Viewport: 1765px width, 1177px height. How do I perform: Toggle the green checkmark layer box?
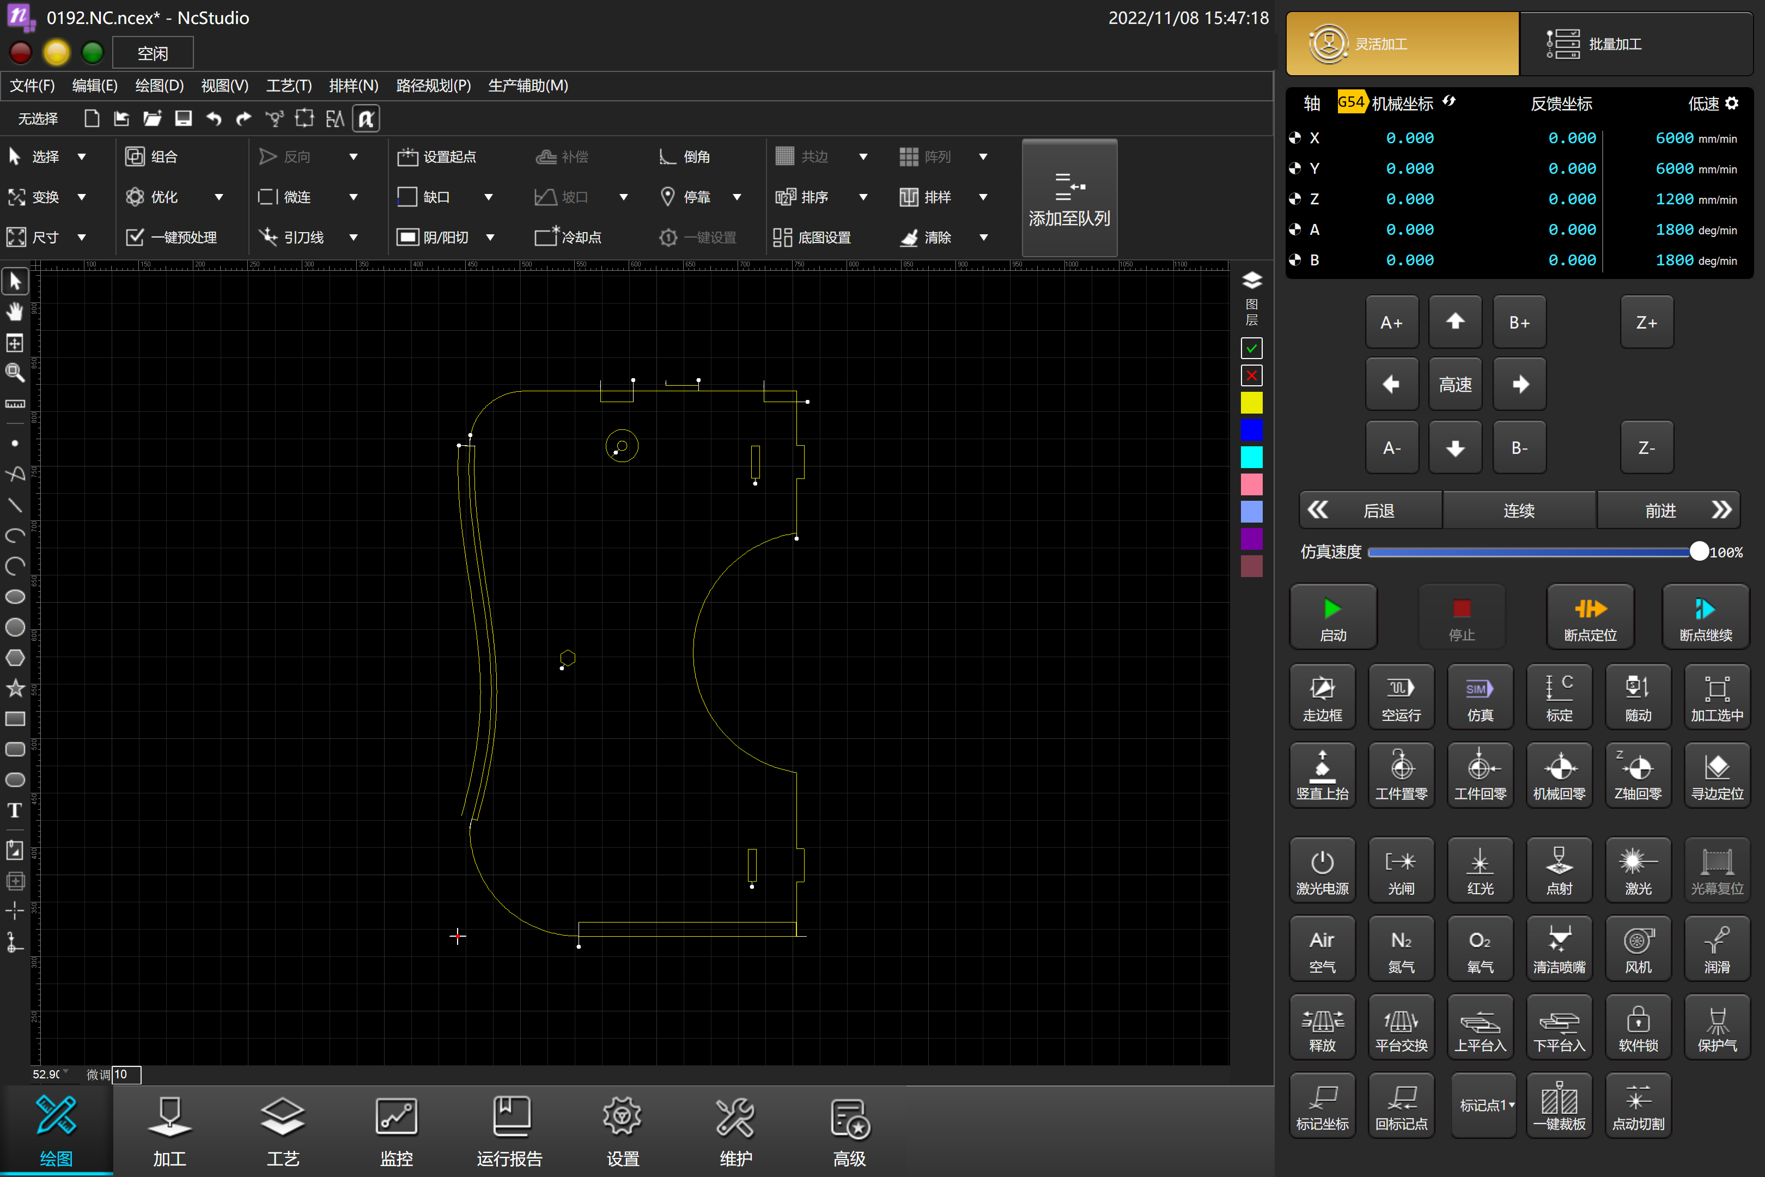1251,348
